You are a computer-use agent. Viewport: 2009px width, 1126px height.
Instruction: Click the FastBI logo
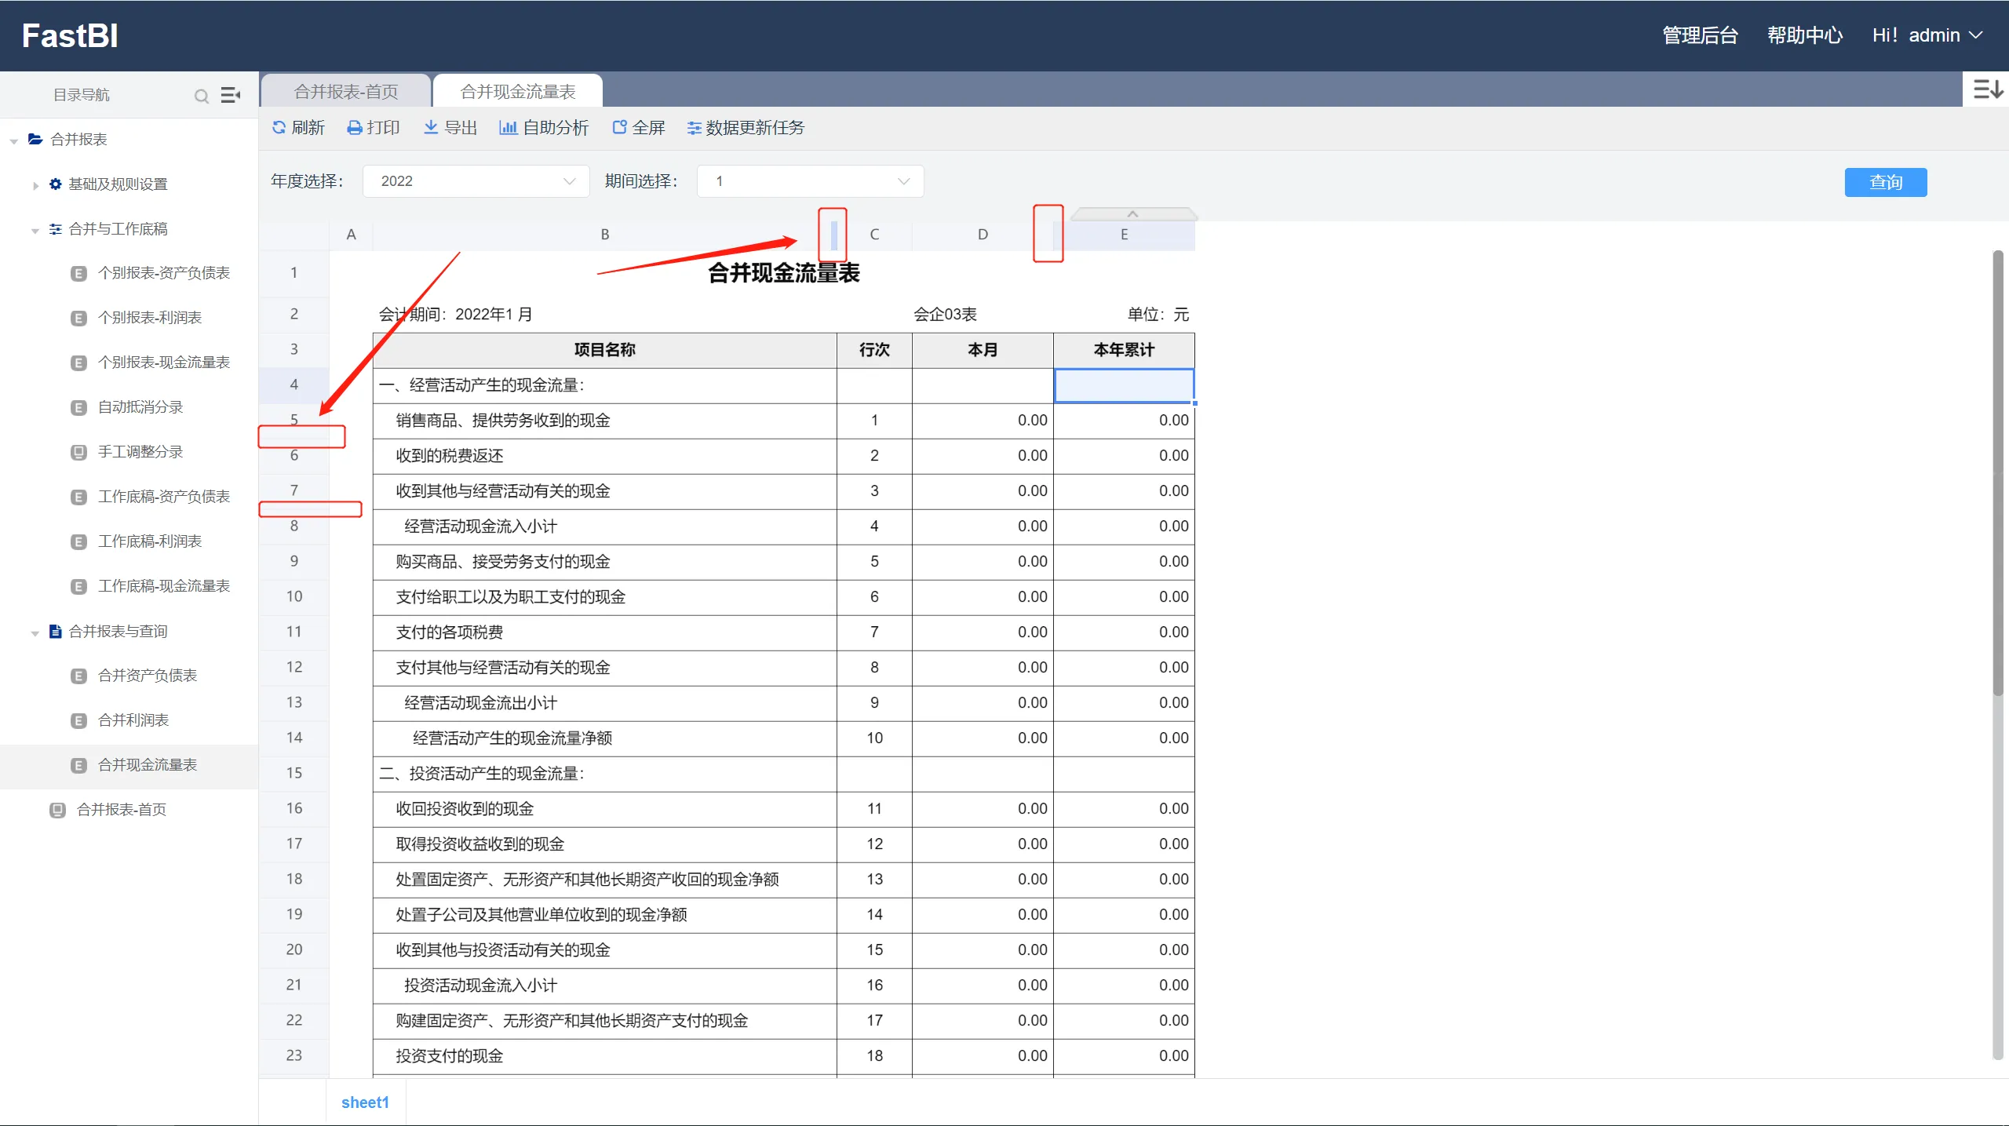point(70,35)
